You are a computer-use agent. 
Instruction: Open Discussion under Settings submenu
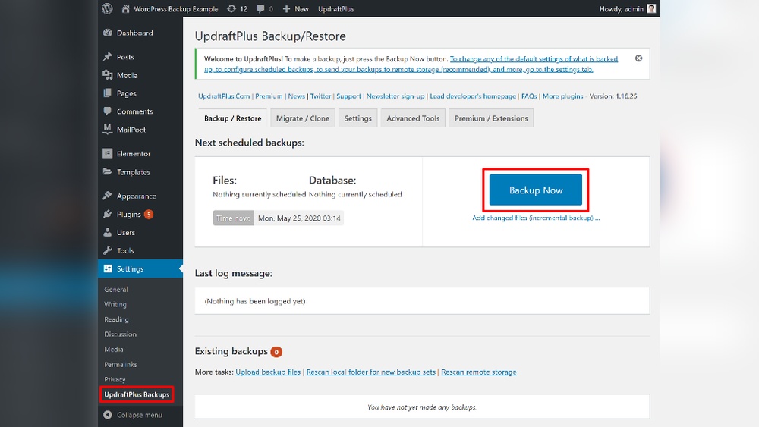tap(120, 334)
